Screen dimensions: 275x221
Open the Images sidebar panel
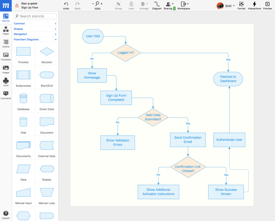point(6,69)
